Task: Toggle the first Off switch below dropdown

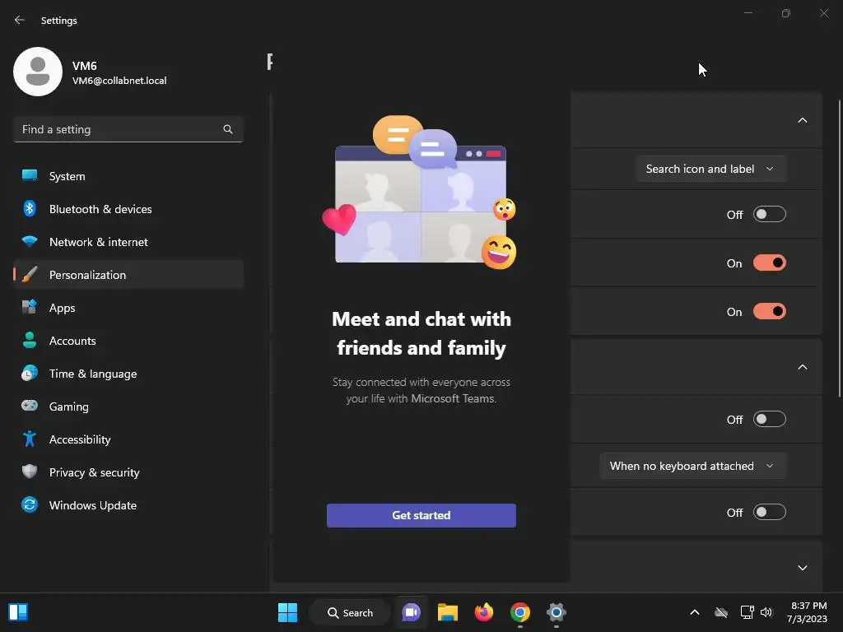Action: (x=770, y=215)
